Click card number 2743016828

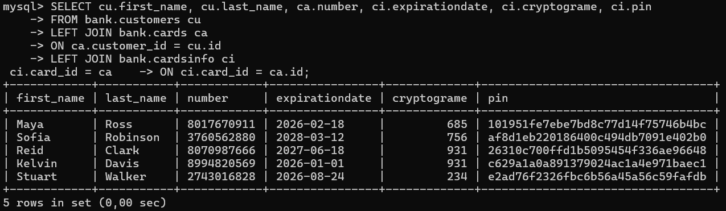pos(222,177)
